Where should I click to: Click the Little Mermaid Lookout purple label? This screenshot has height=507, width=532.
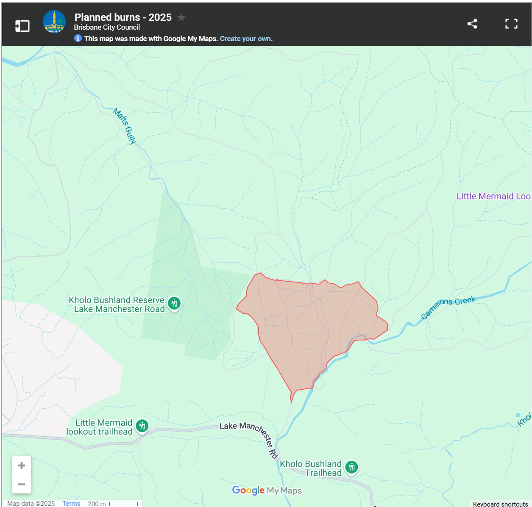[493, 196]
